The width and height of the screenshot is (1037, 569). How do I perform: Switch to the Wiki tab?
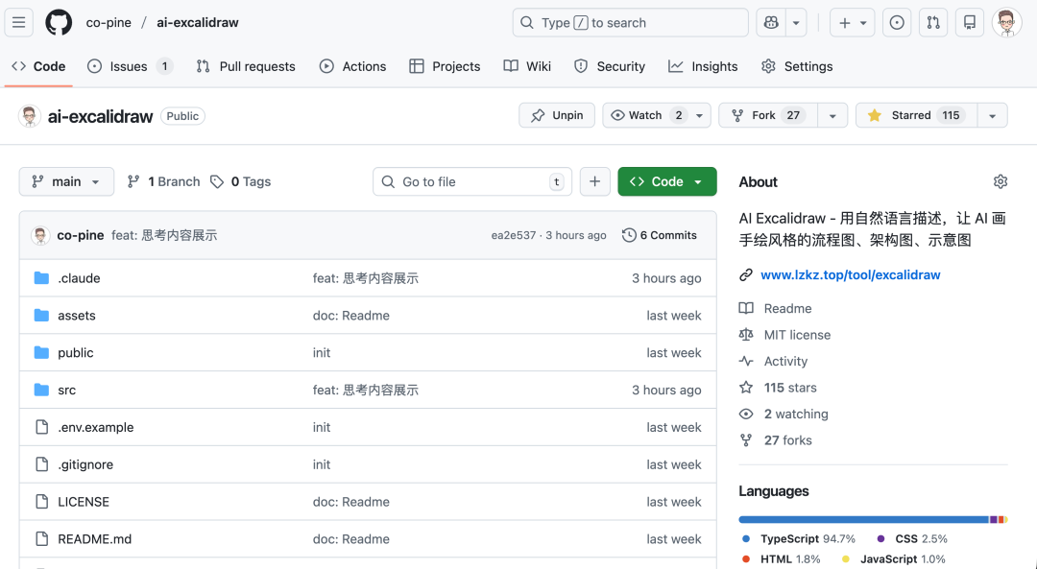(x=527, y=66)
